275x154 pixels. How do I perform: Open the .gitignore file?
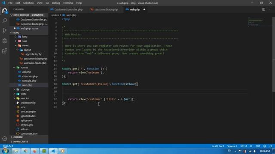(26, 121)
